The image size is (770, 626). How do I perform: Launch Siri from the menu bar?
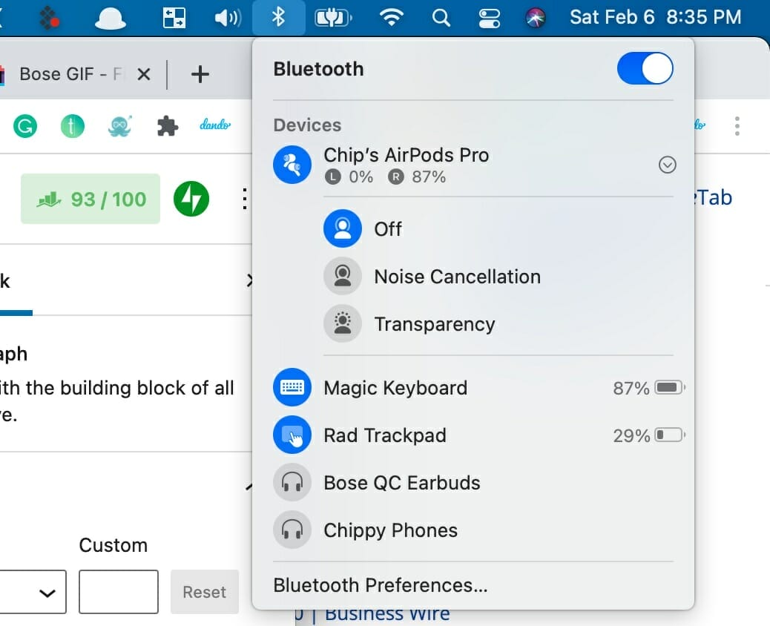(536, 18)
